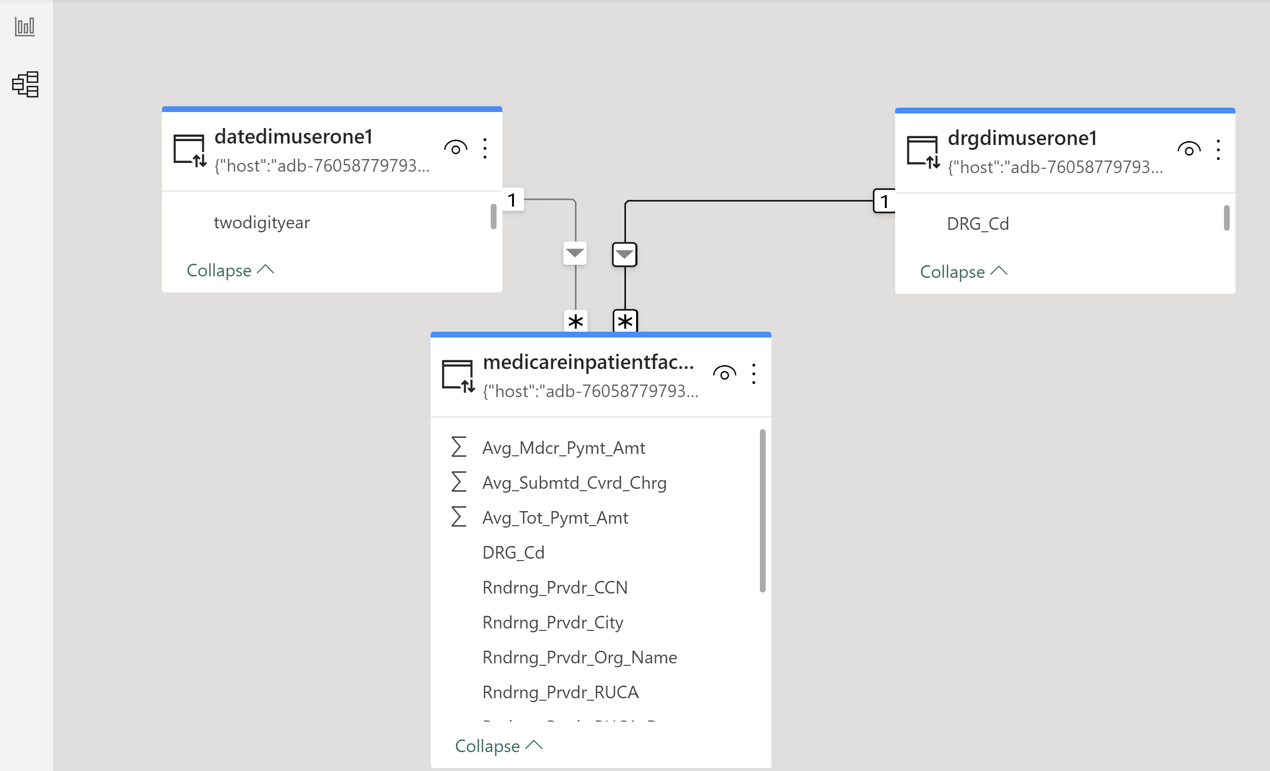Click the medicareinpatientfac field list scrollbar

762,510
